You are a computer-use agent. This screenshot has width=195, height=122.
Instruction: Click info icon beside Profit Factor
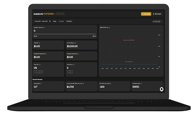coord(74,64)
